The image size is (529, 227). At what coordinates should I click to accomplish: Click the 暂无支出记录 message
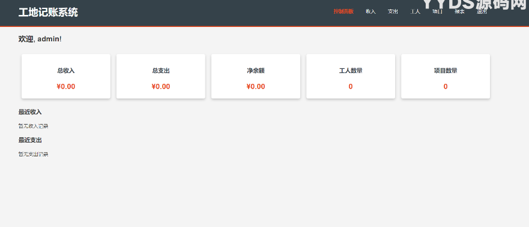point(33,154)
